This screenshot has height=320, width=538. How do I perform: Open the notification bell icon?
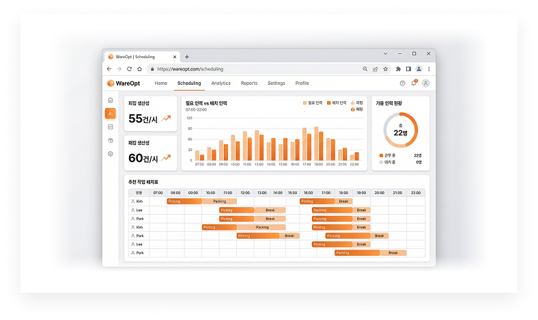pyautogui.click(x=414, y=83)
